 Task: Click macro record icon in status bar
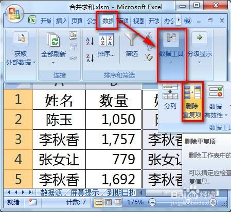[32, 202]
